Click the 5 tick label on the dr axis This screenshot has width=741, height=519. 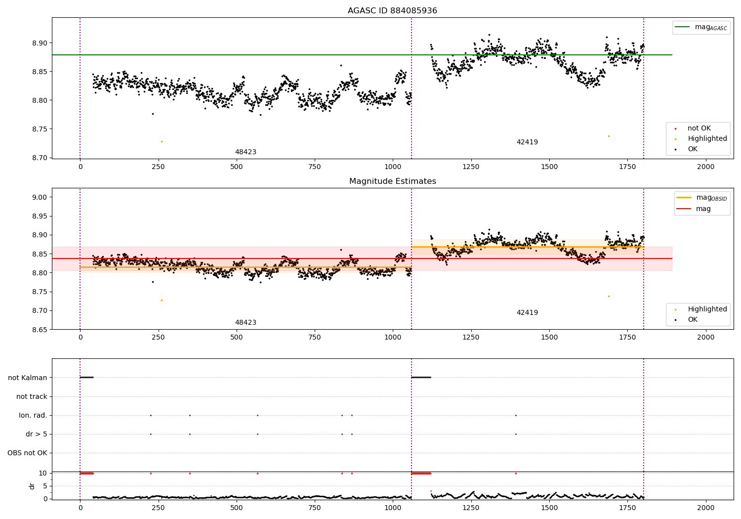click(x=45, y=486)
